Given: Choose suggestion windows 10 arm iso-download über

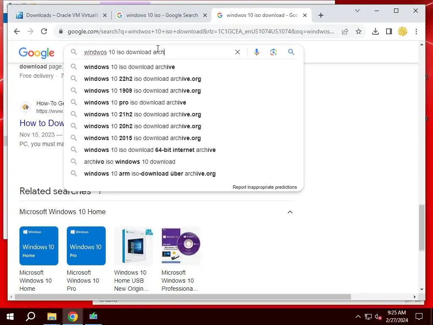Looking at the screenshot, I should click(184, 174).
